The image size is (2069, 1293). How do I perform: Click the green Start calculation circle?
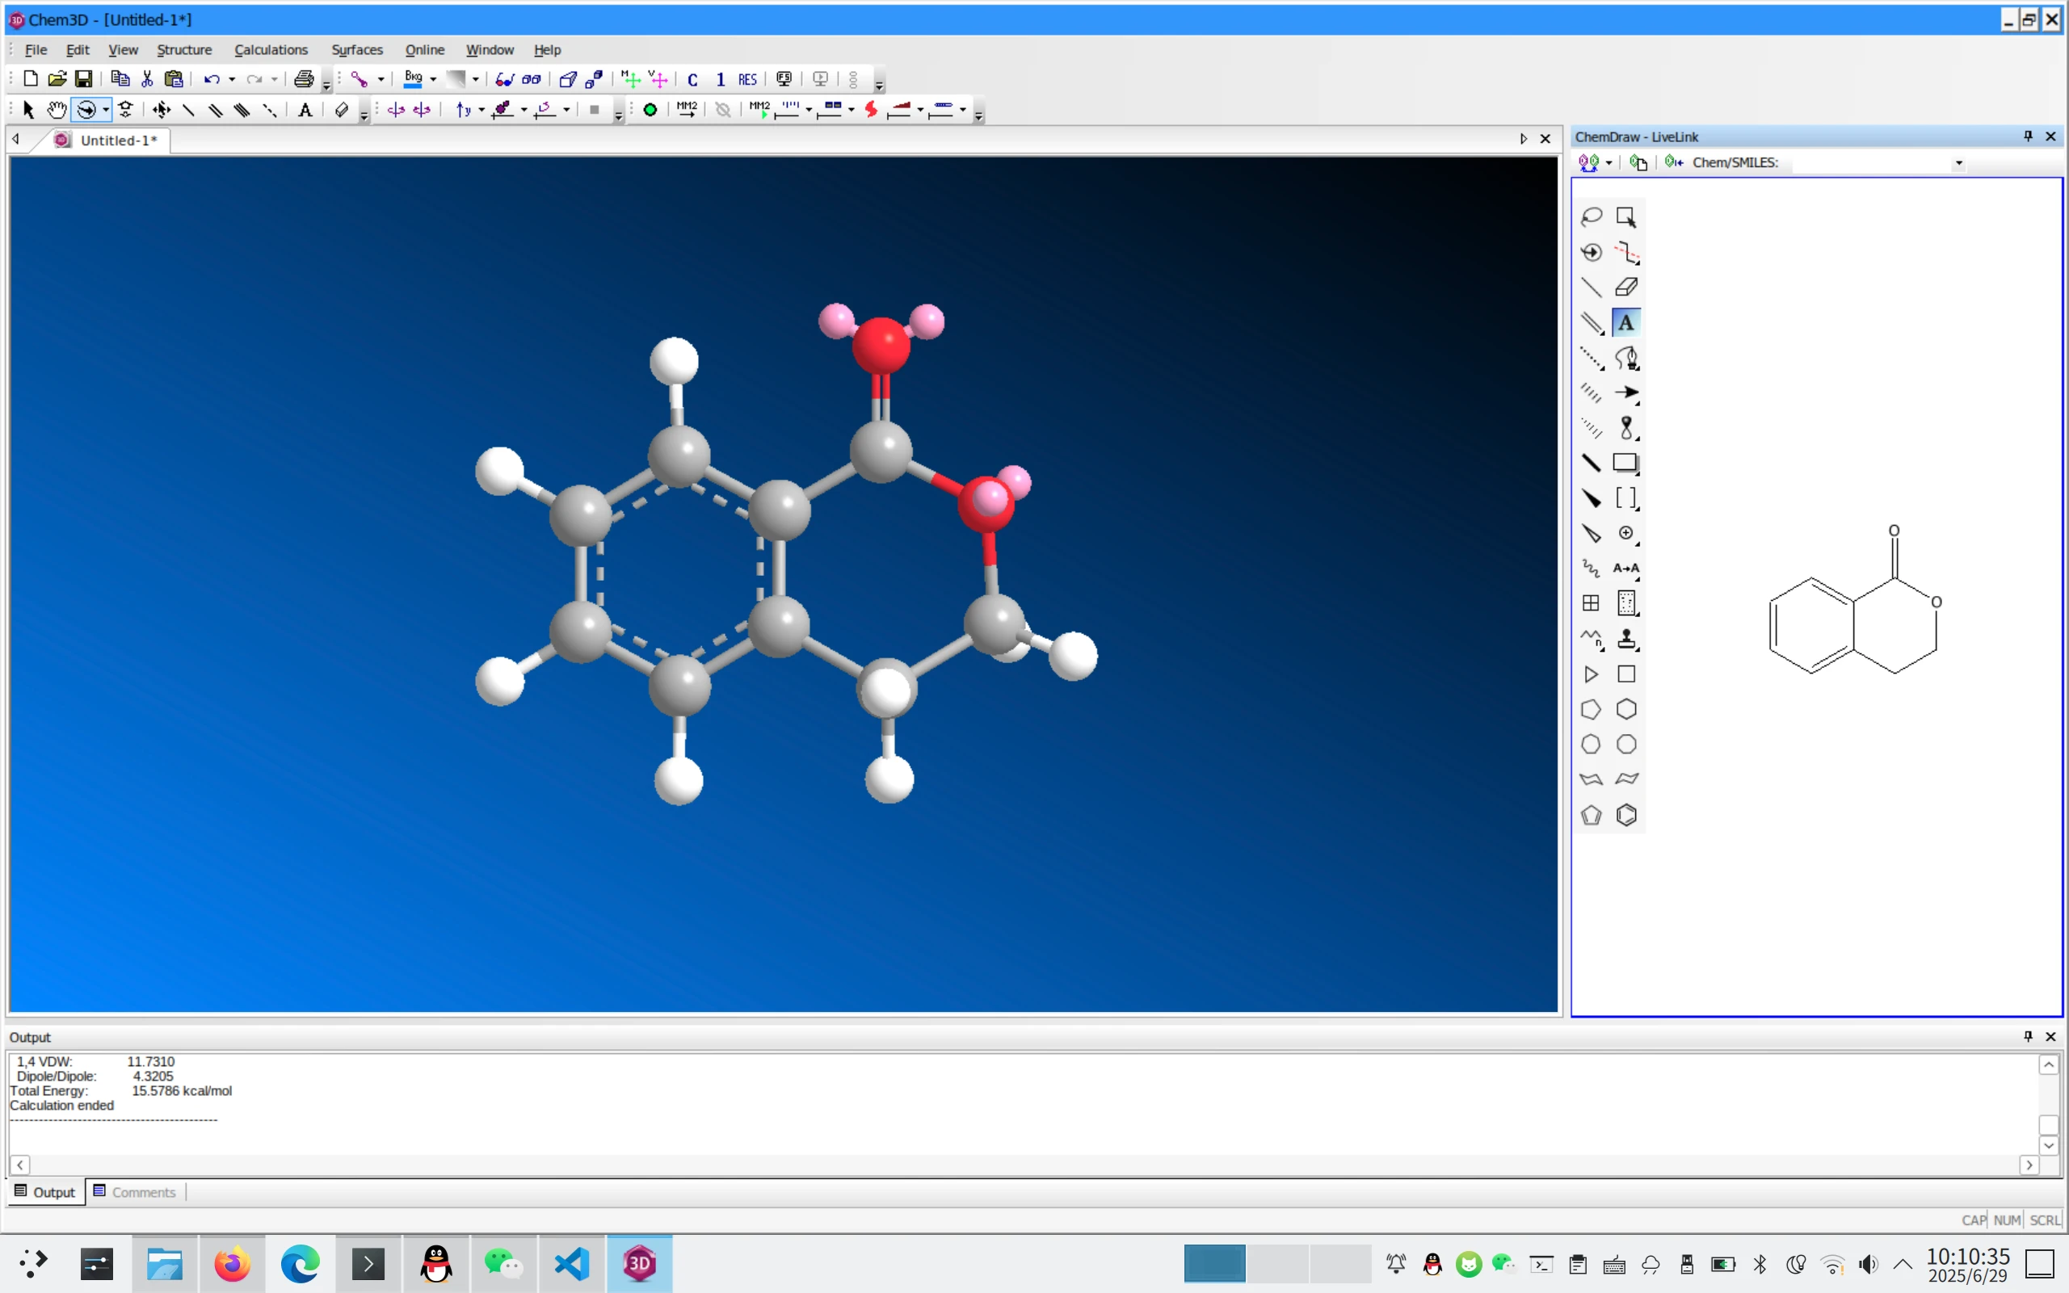650,110
